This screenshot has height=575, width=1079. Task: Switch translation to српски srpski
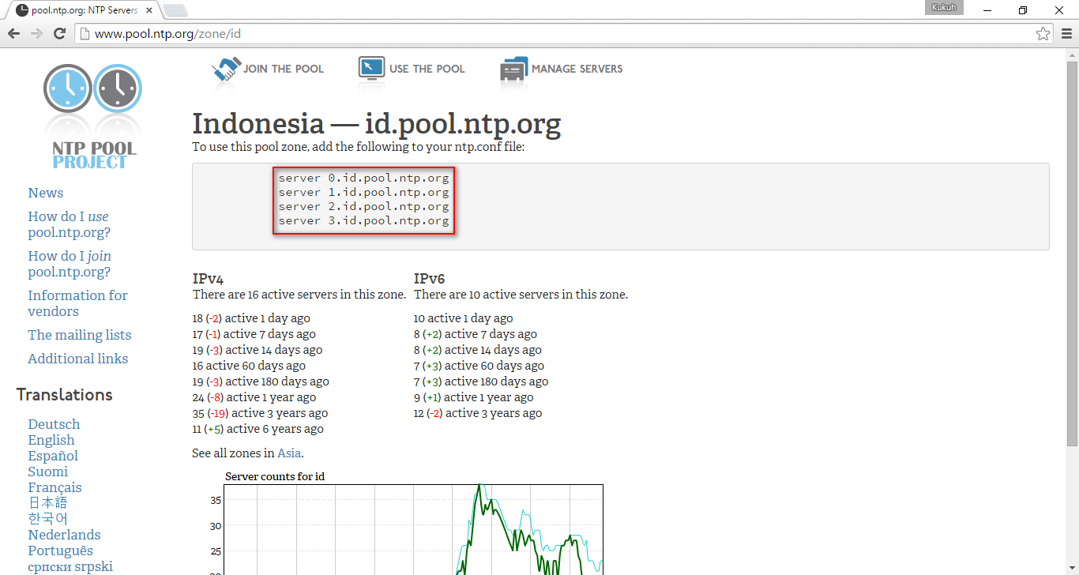pos(70,566)
